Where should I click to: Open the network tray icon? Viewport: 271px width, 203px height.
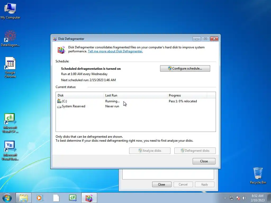click(231, 198)
